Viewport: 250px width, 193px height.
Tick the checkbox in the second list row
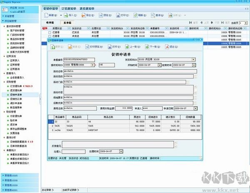tap(50, 35)
